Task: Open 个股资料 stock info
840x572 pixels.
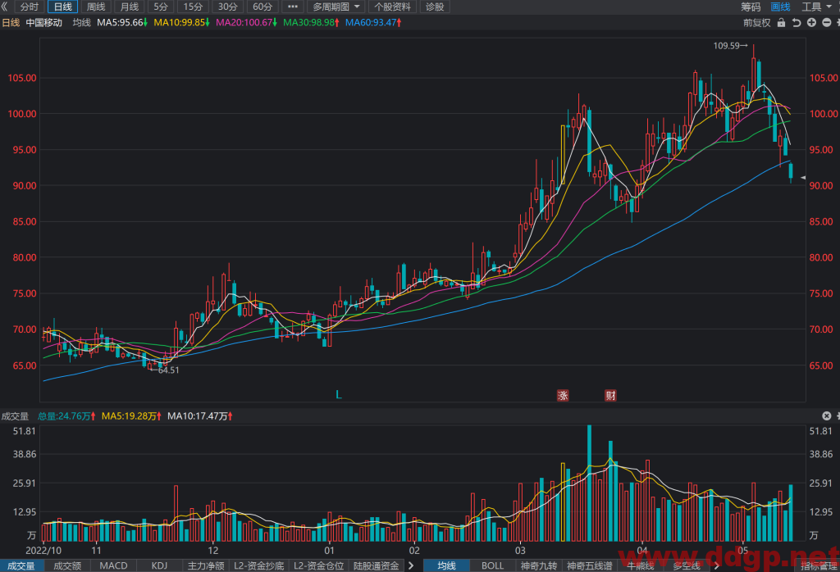Action: click(393, 7)
